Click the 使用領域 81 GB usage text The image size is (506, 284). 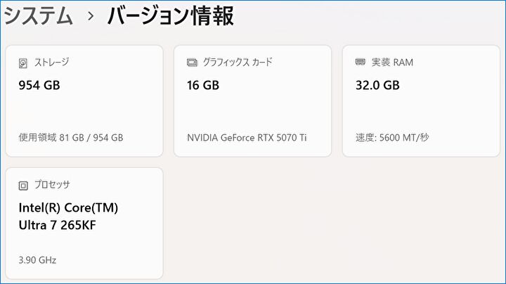tap(70, 138)
